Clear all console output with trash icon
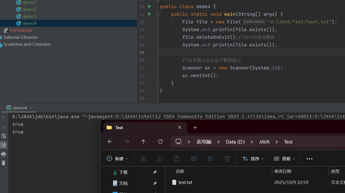This screenshot has height=193, width=345. pyautogui.click(x=3, y=163)
